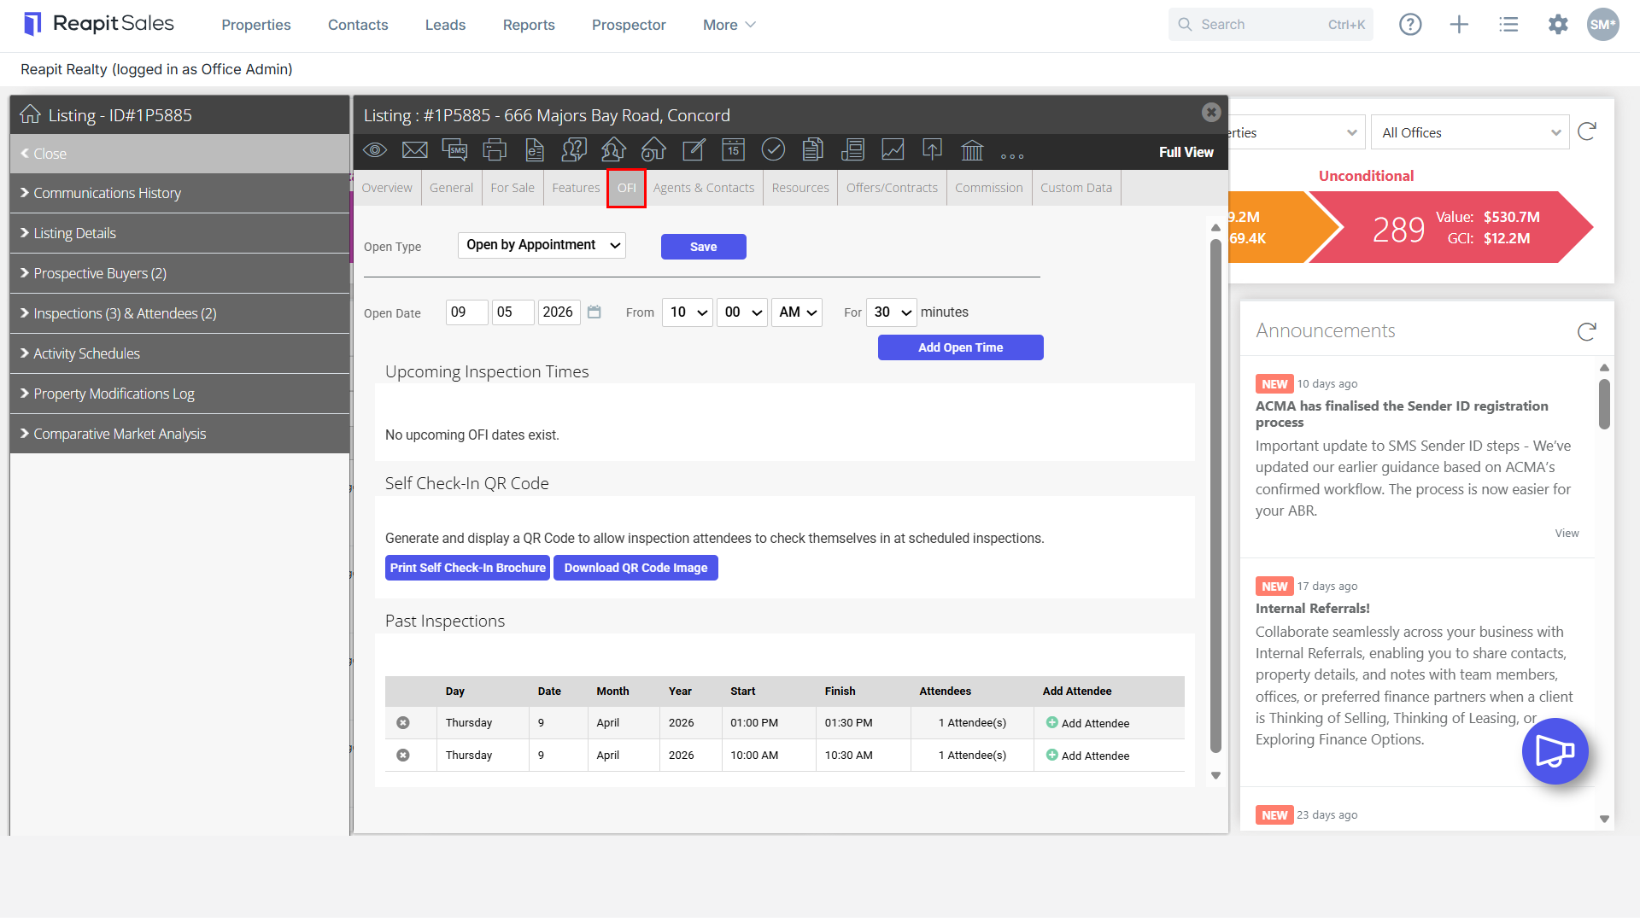Refresh the Announcements panel
The height and width of the screenshot is (922, 1640).
pyautogui.click(x=1587, y=331)
